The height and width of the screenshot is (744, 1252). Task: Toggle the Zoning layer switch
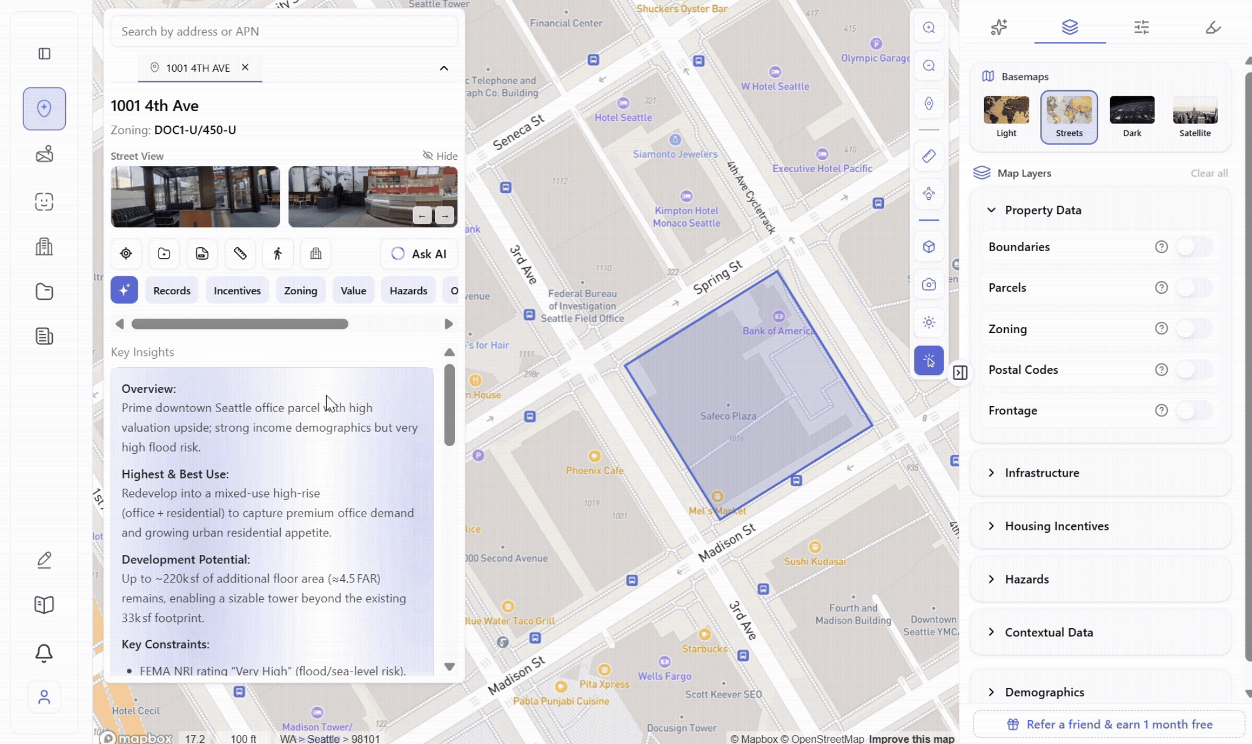pyautogui.click(x=1194, y=328)
